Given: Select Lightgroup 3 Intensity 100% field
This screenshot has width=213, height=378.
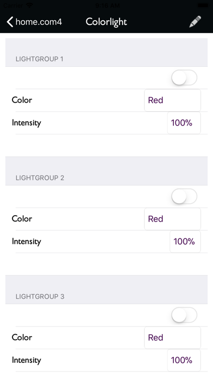Looking at the screenshot, I should coord(184,360).
